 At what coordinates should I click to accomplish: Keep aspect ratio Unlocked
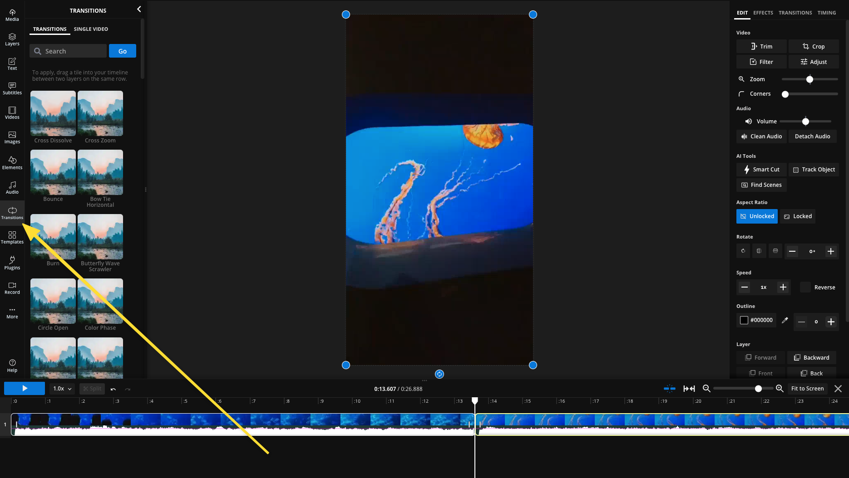pos(756,216)
